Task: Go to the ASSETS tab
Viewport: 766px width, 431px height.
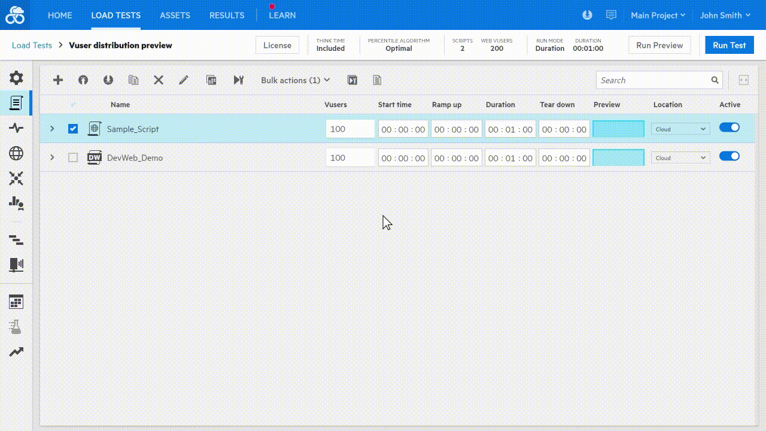Action: click(x=175, y=15)
